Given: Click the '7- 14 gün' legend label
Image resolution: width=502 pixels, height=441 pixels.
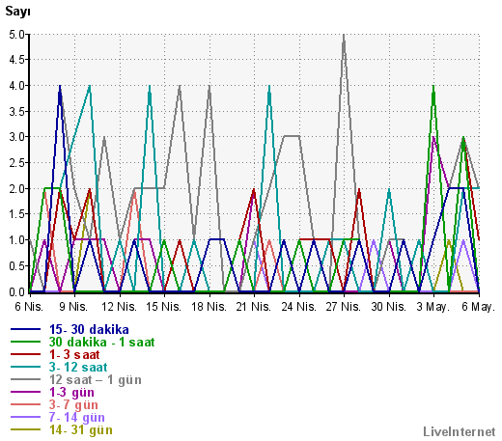Looking at the screenshot, I should click(77, 418).
